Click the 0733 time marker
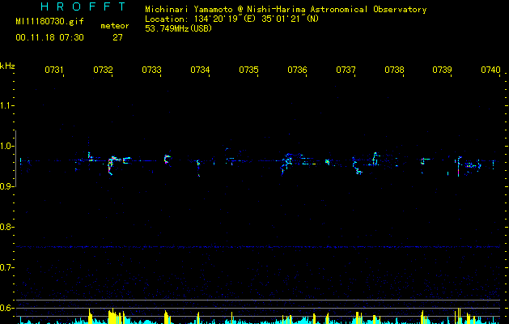 151,70
